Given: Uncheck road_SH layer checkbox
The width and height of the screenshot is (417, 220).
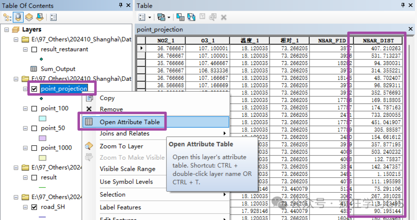Looking at the screenshot, I should (34, 207).
